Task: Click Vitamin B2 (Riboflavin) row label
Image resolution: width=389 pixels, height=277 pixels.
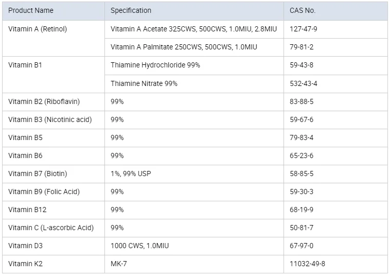Action: pyautogui.click(x=44, y=101)
